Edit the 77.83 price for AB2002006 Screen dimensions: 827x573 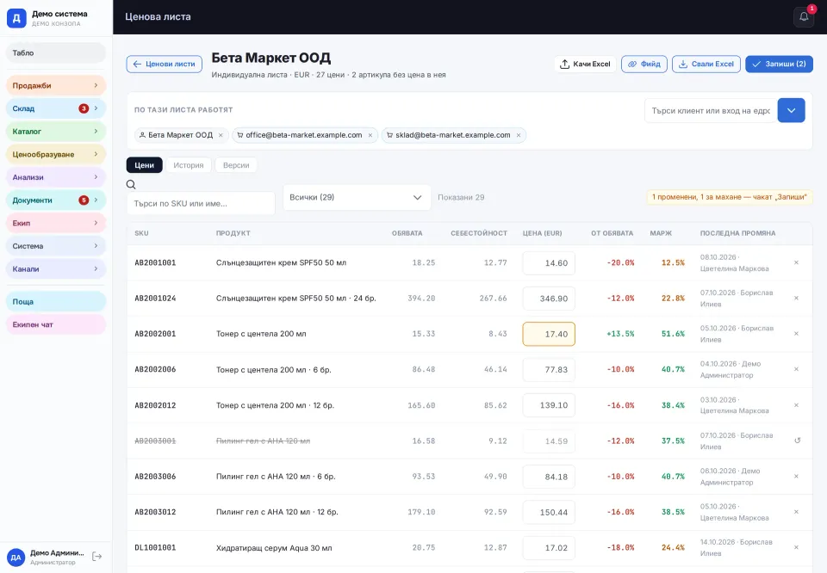pyautogui.click(x=549, y=370)
